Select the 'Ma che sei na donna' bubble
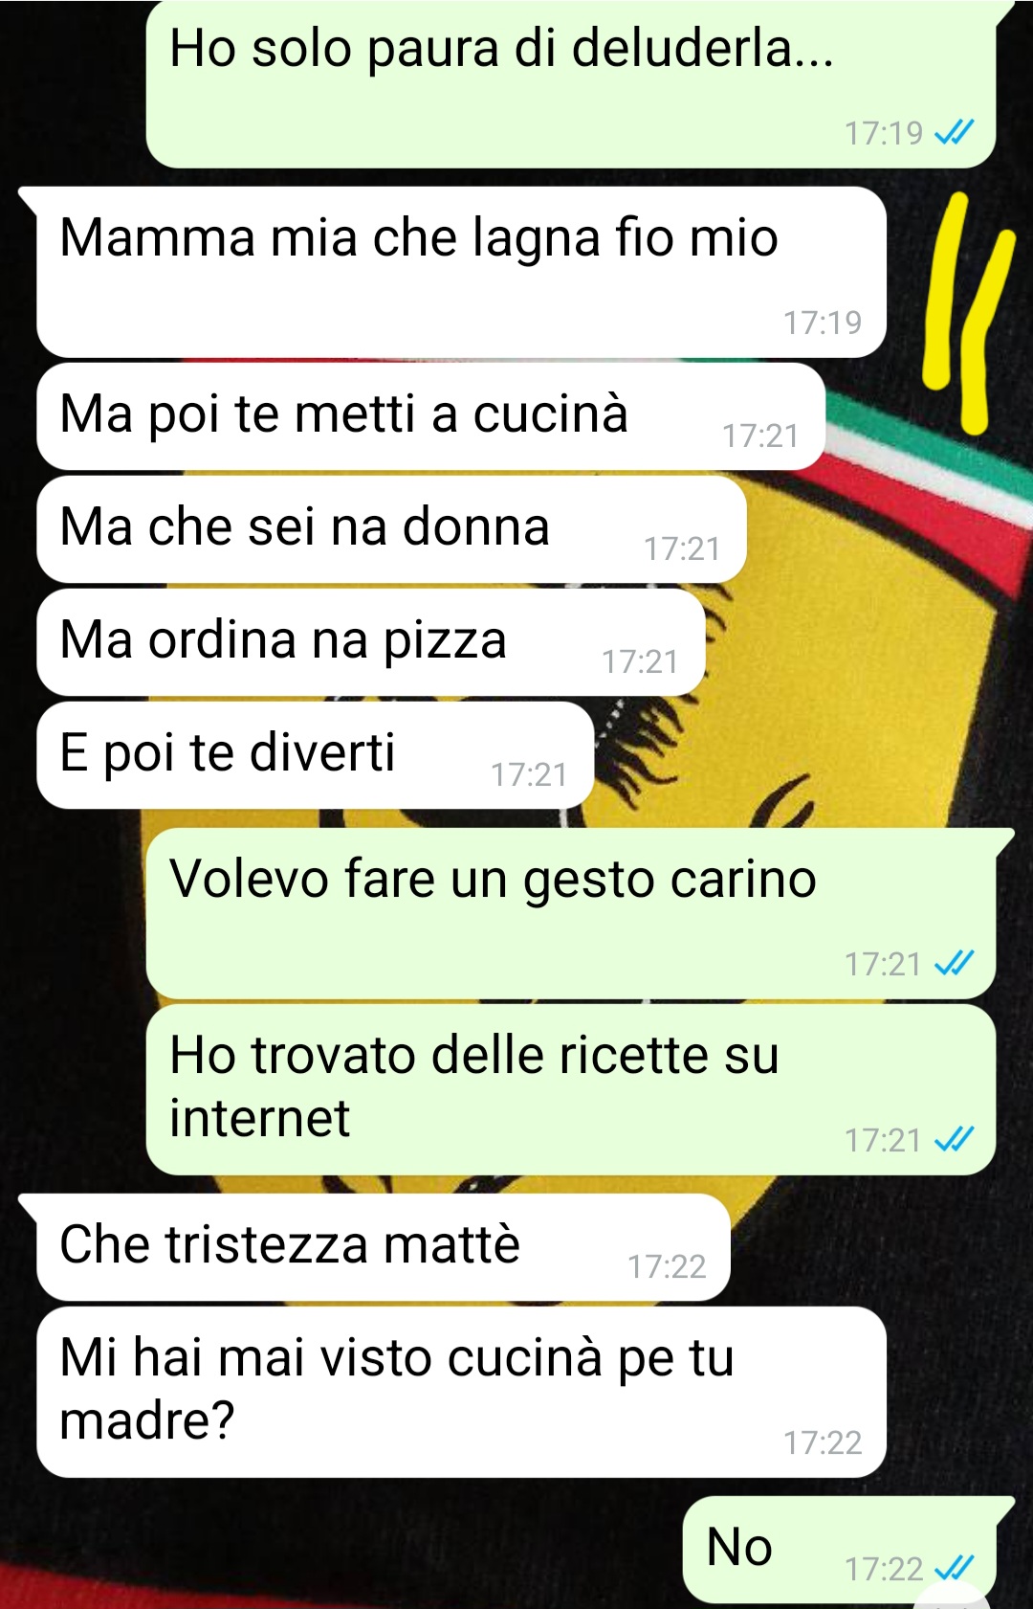The width and height of the screenshot is (1033, 1609). [391, 529]
